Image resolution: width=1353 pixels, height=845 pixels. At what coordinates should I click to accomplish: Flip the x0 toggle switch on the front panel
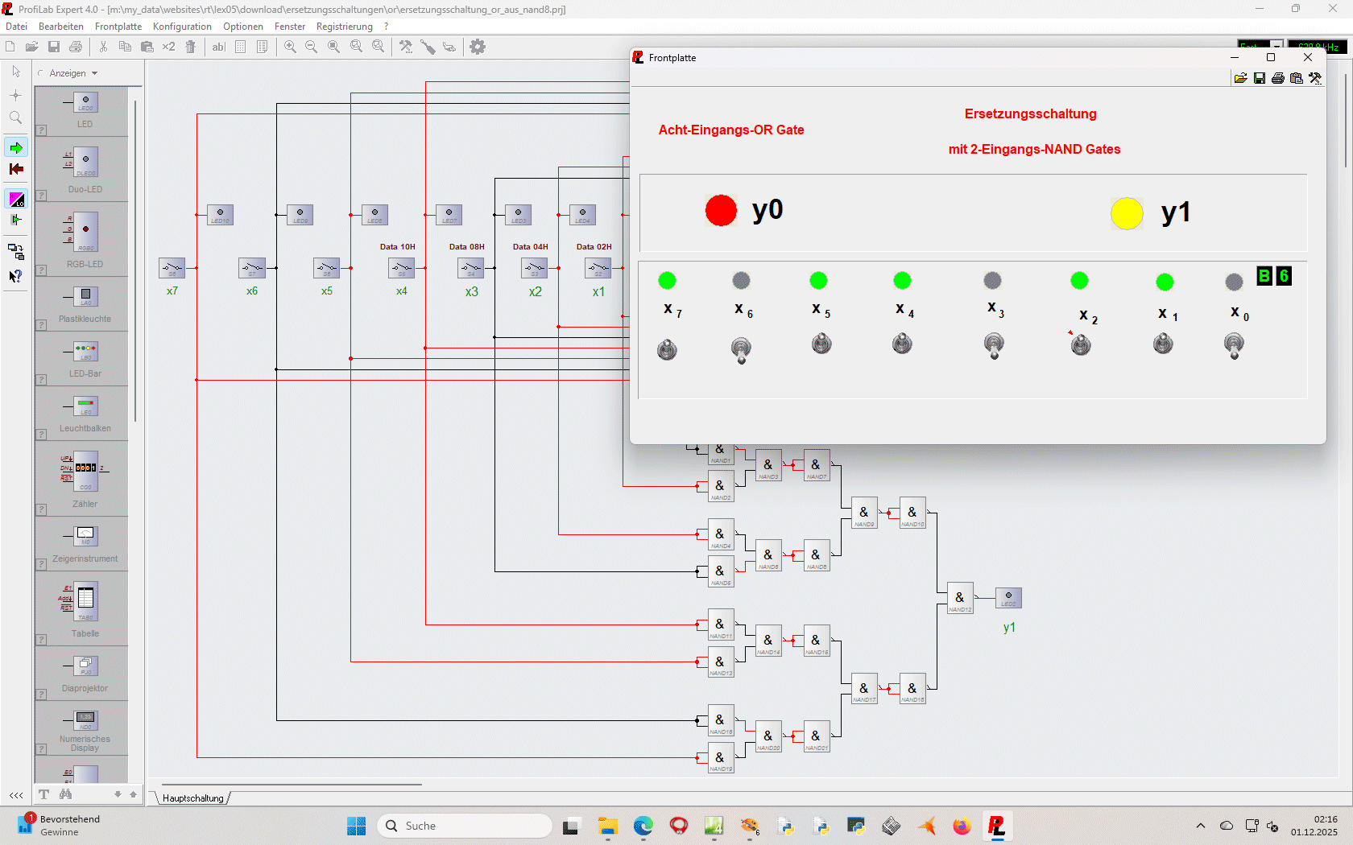[x=1234, y=346]
